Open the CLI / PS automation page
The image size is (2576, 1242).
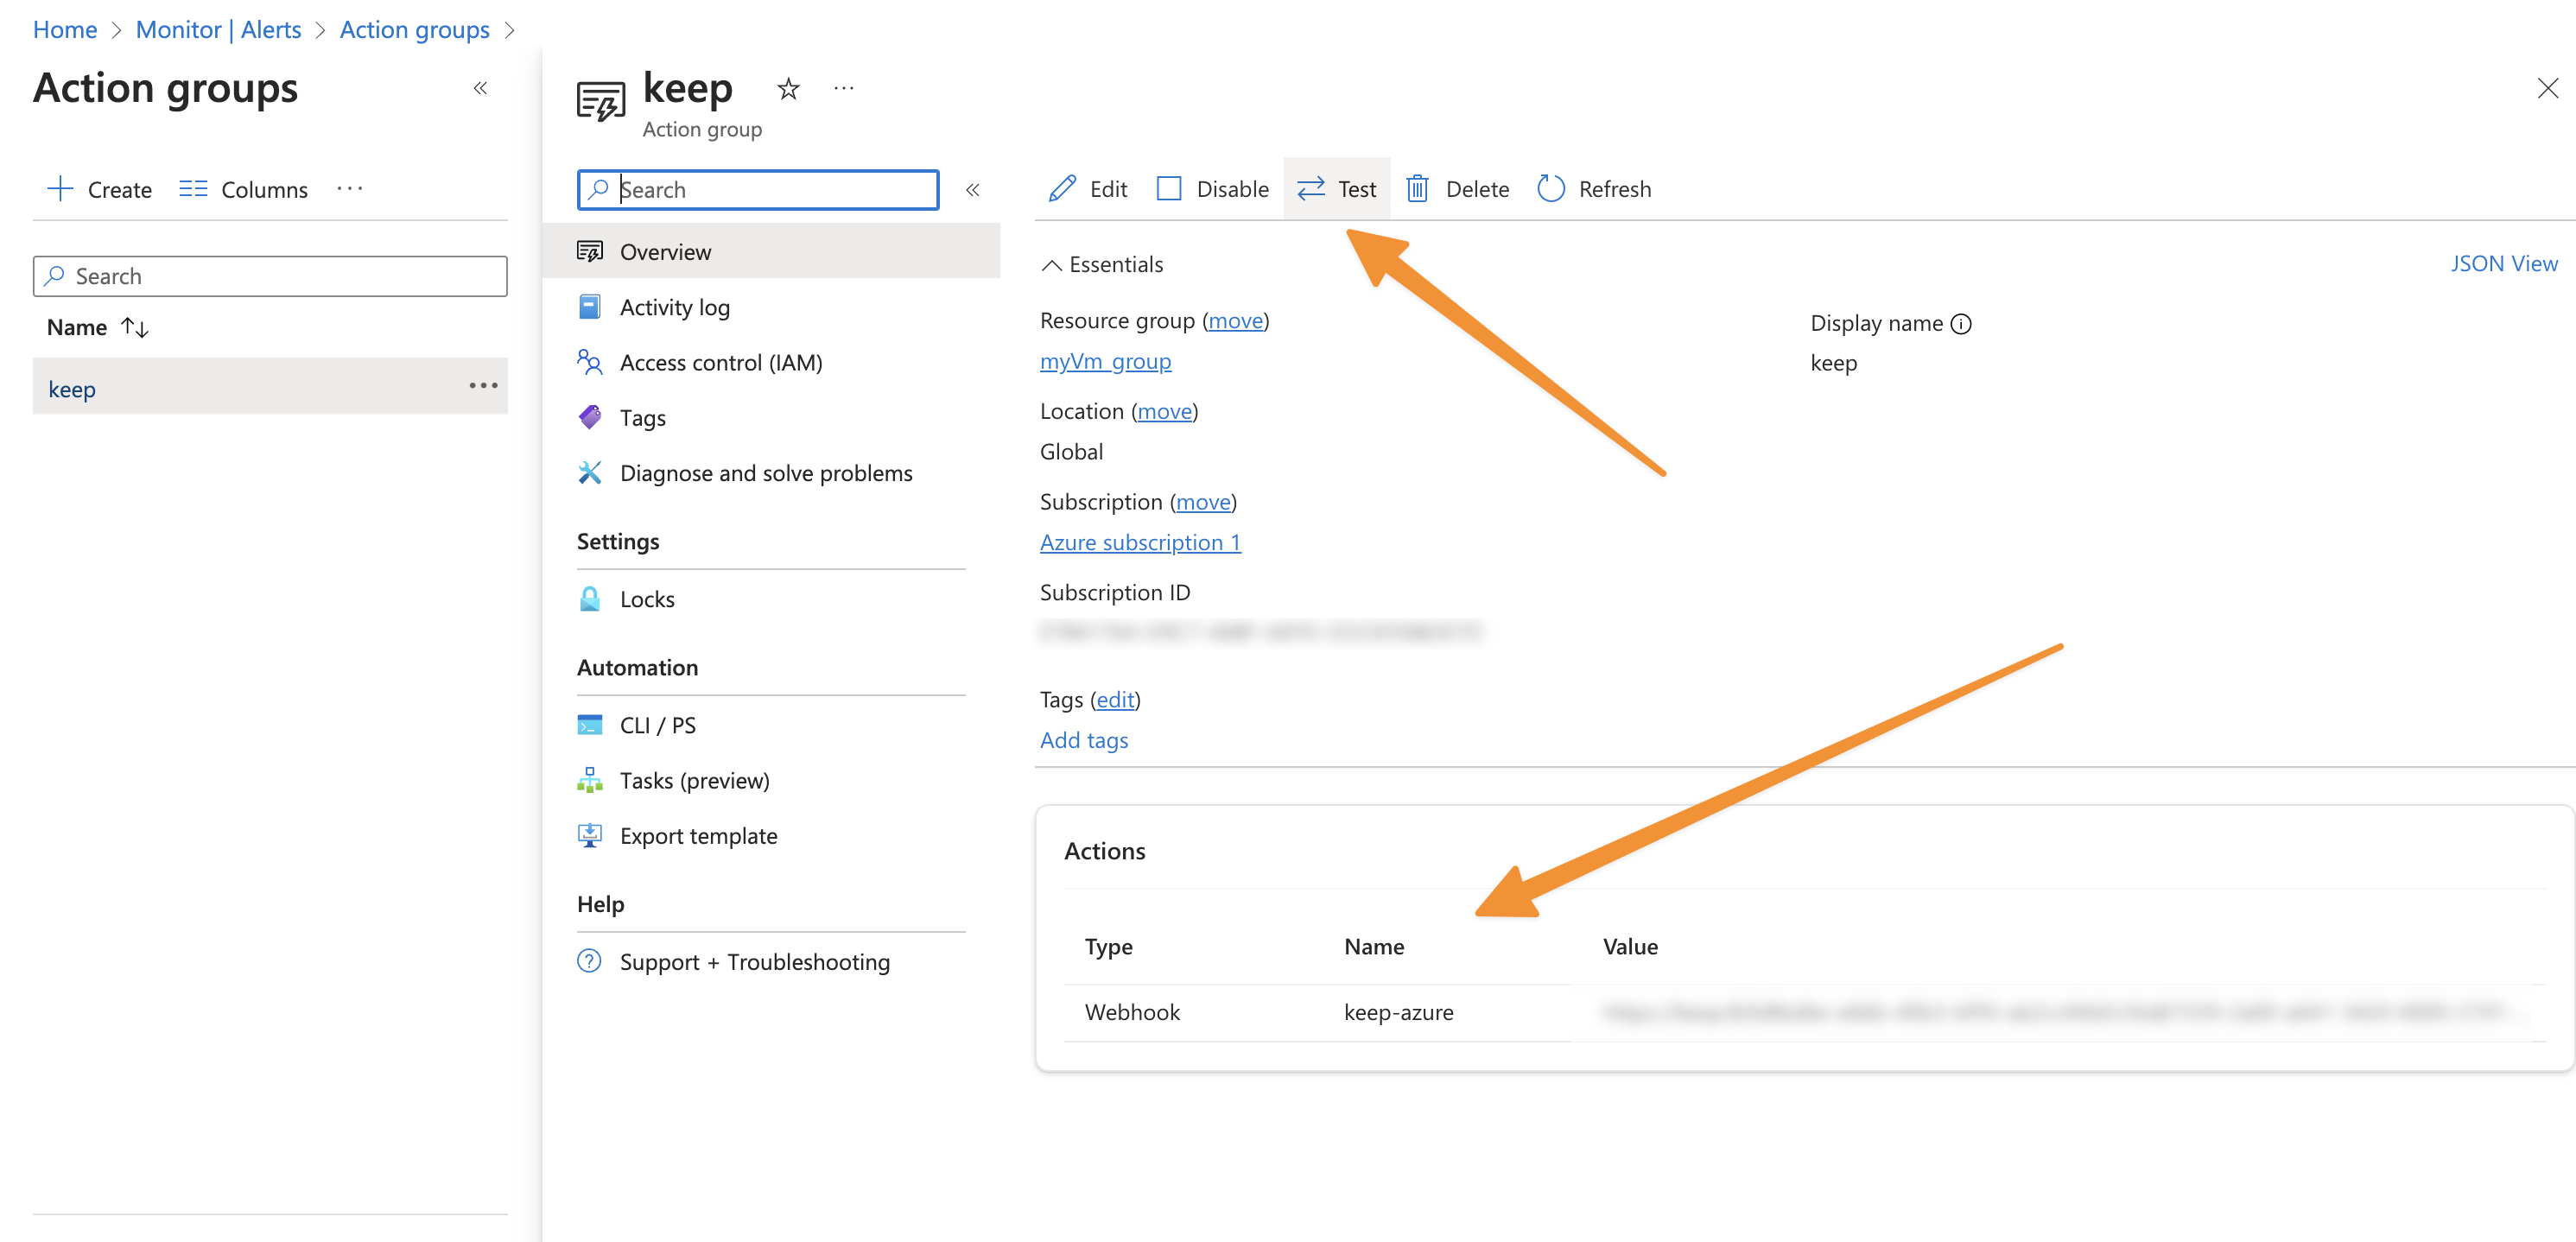click(x=771, y=725)
